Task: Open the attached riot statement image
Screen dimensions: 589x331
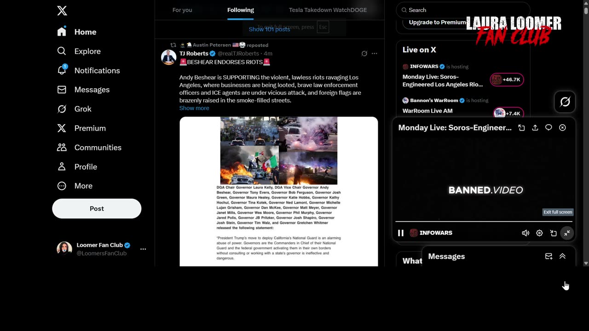Action: pos(279,191)
